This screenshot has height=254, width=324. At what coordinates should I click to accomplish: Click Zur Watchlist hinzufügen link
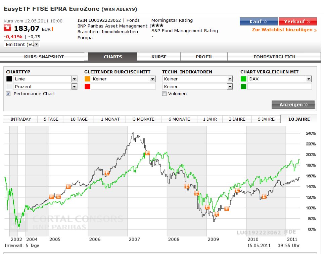[284, 30]
